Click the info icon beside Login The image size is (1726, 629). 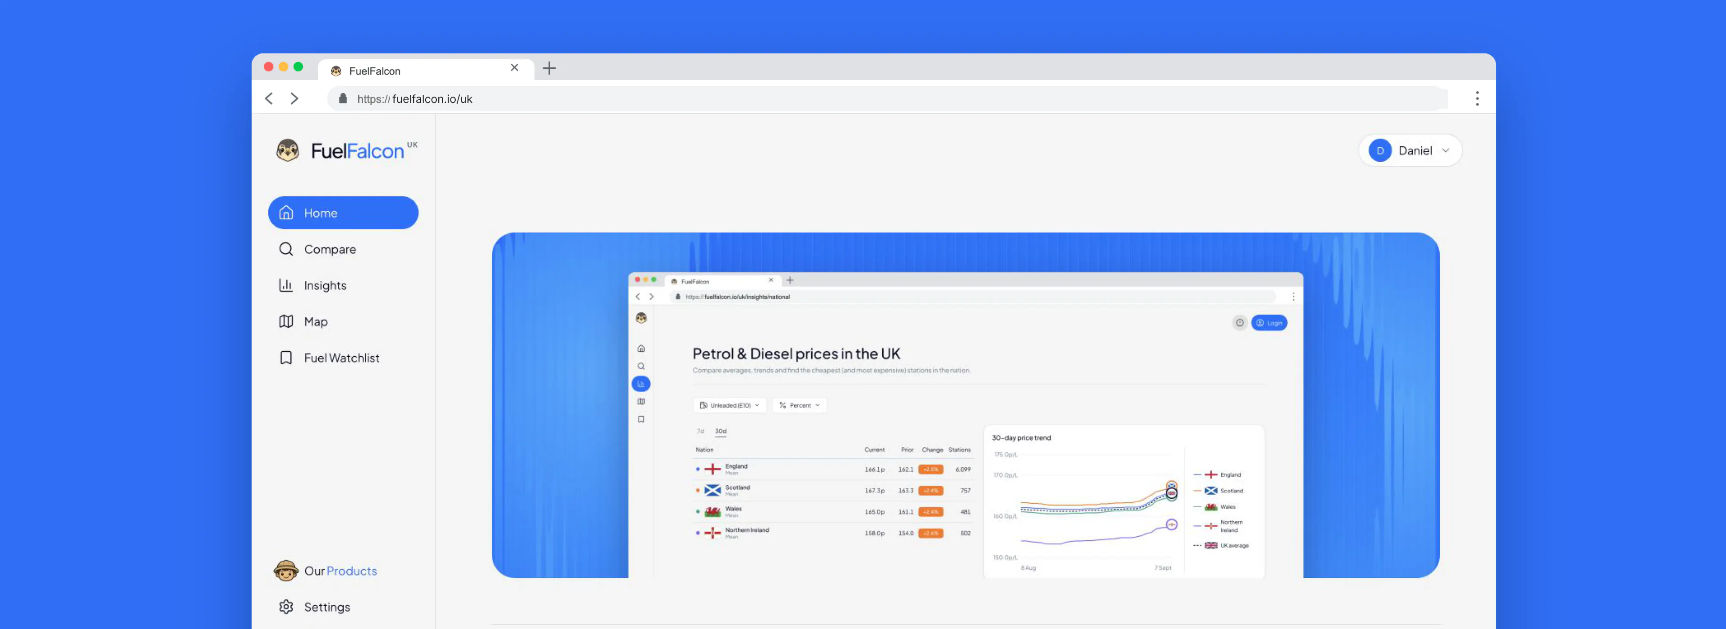tap(1240, 323)
